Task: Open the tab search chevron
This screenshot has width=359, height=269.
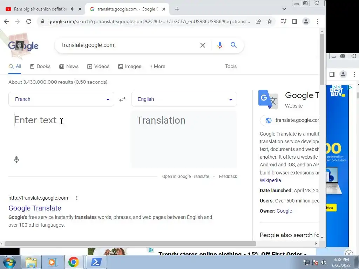Action: point(284,9)
